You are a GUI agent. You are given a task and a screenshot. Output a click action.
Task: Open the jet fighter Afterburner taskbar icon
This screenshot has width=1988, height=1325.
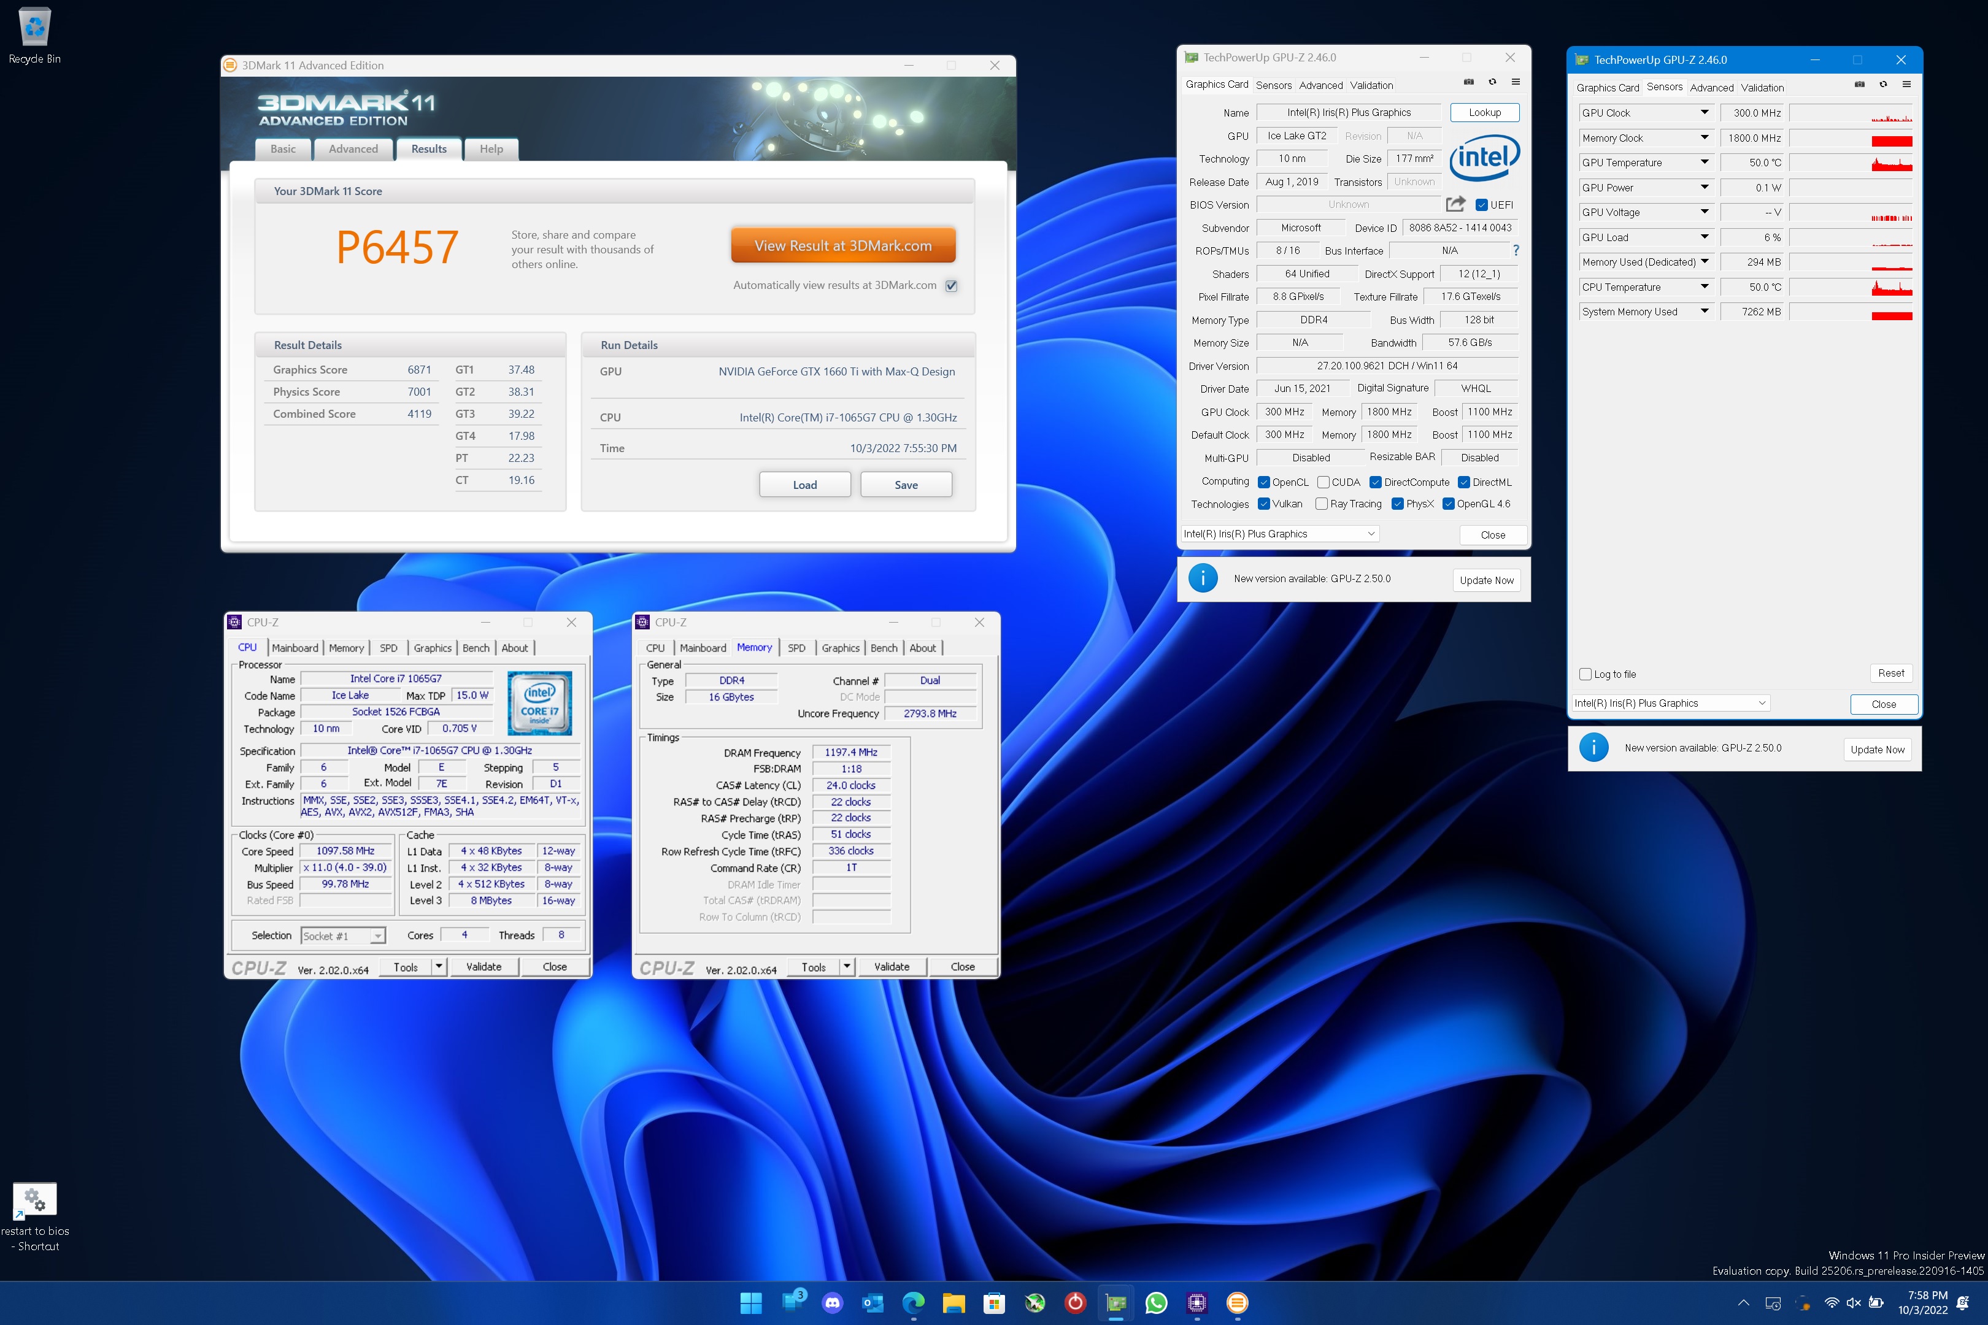(1036, 1303)
